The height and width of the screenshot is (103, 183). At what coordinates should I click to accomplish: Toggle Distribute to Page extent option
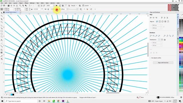click(162, 40)
